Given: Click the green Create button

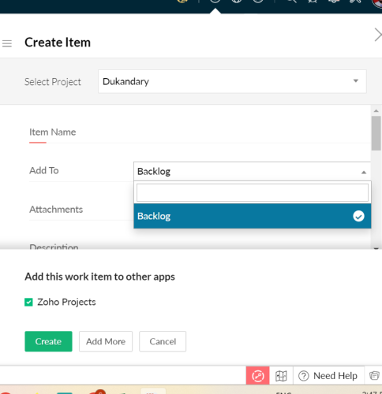Looking at the screenshot, I should pyautogui.click(x=48, y=341).
